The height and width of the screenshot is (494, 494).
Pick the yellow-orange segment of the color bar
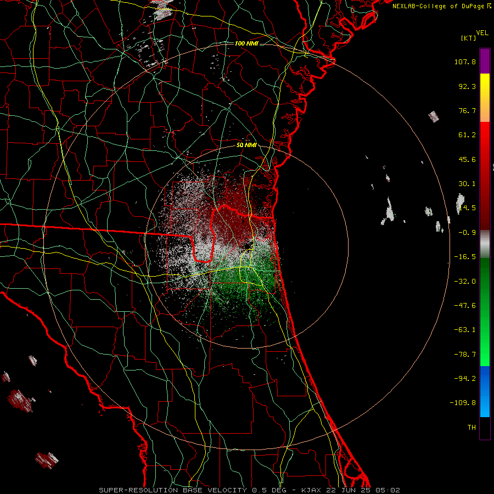[x=485, y=98]
